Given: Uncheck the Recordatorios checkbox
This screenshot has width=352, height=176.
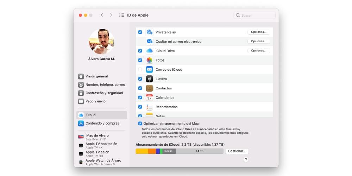Looking at the screenshot, I should coord(140,107).
